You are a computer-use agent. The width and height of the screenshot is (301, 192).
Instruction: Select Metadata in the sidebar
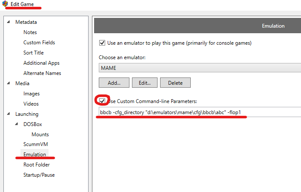click(x=26, y=22)
